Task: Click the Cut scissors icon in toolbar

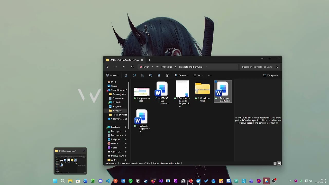Action: pyautogui.click(x=126, y=75)
